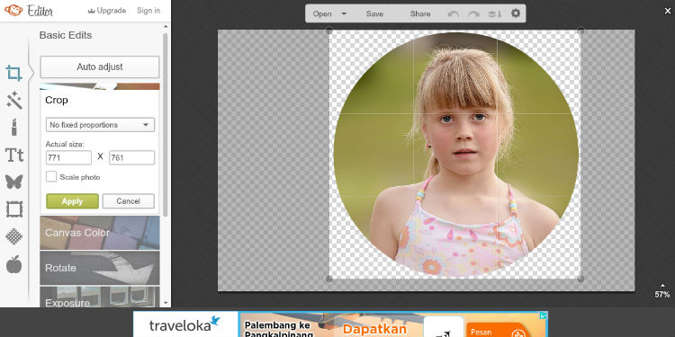
Task: Click Save in the top toolbar
Action: (374, 13)
